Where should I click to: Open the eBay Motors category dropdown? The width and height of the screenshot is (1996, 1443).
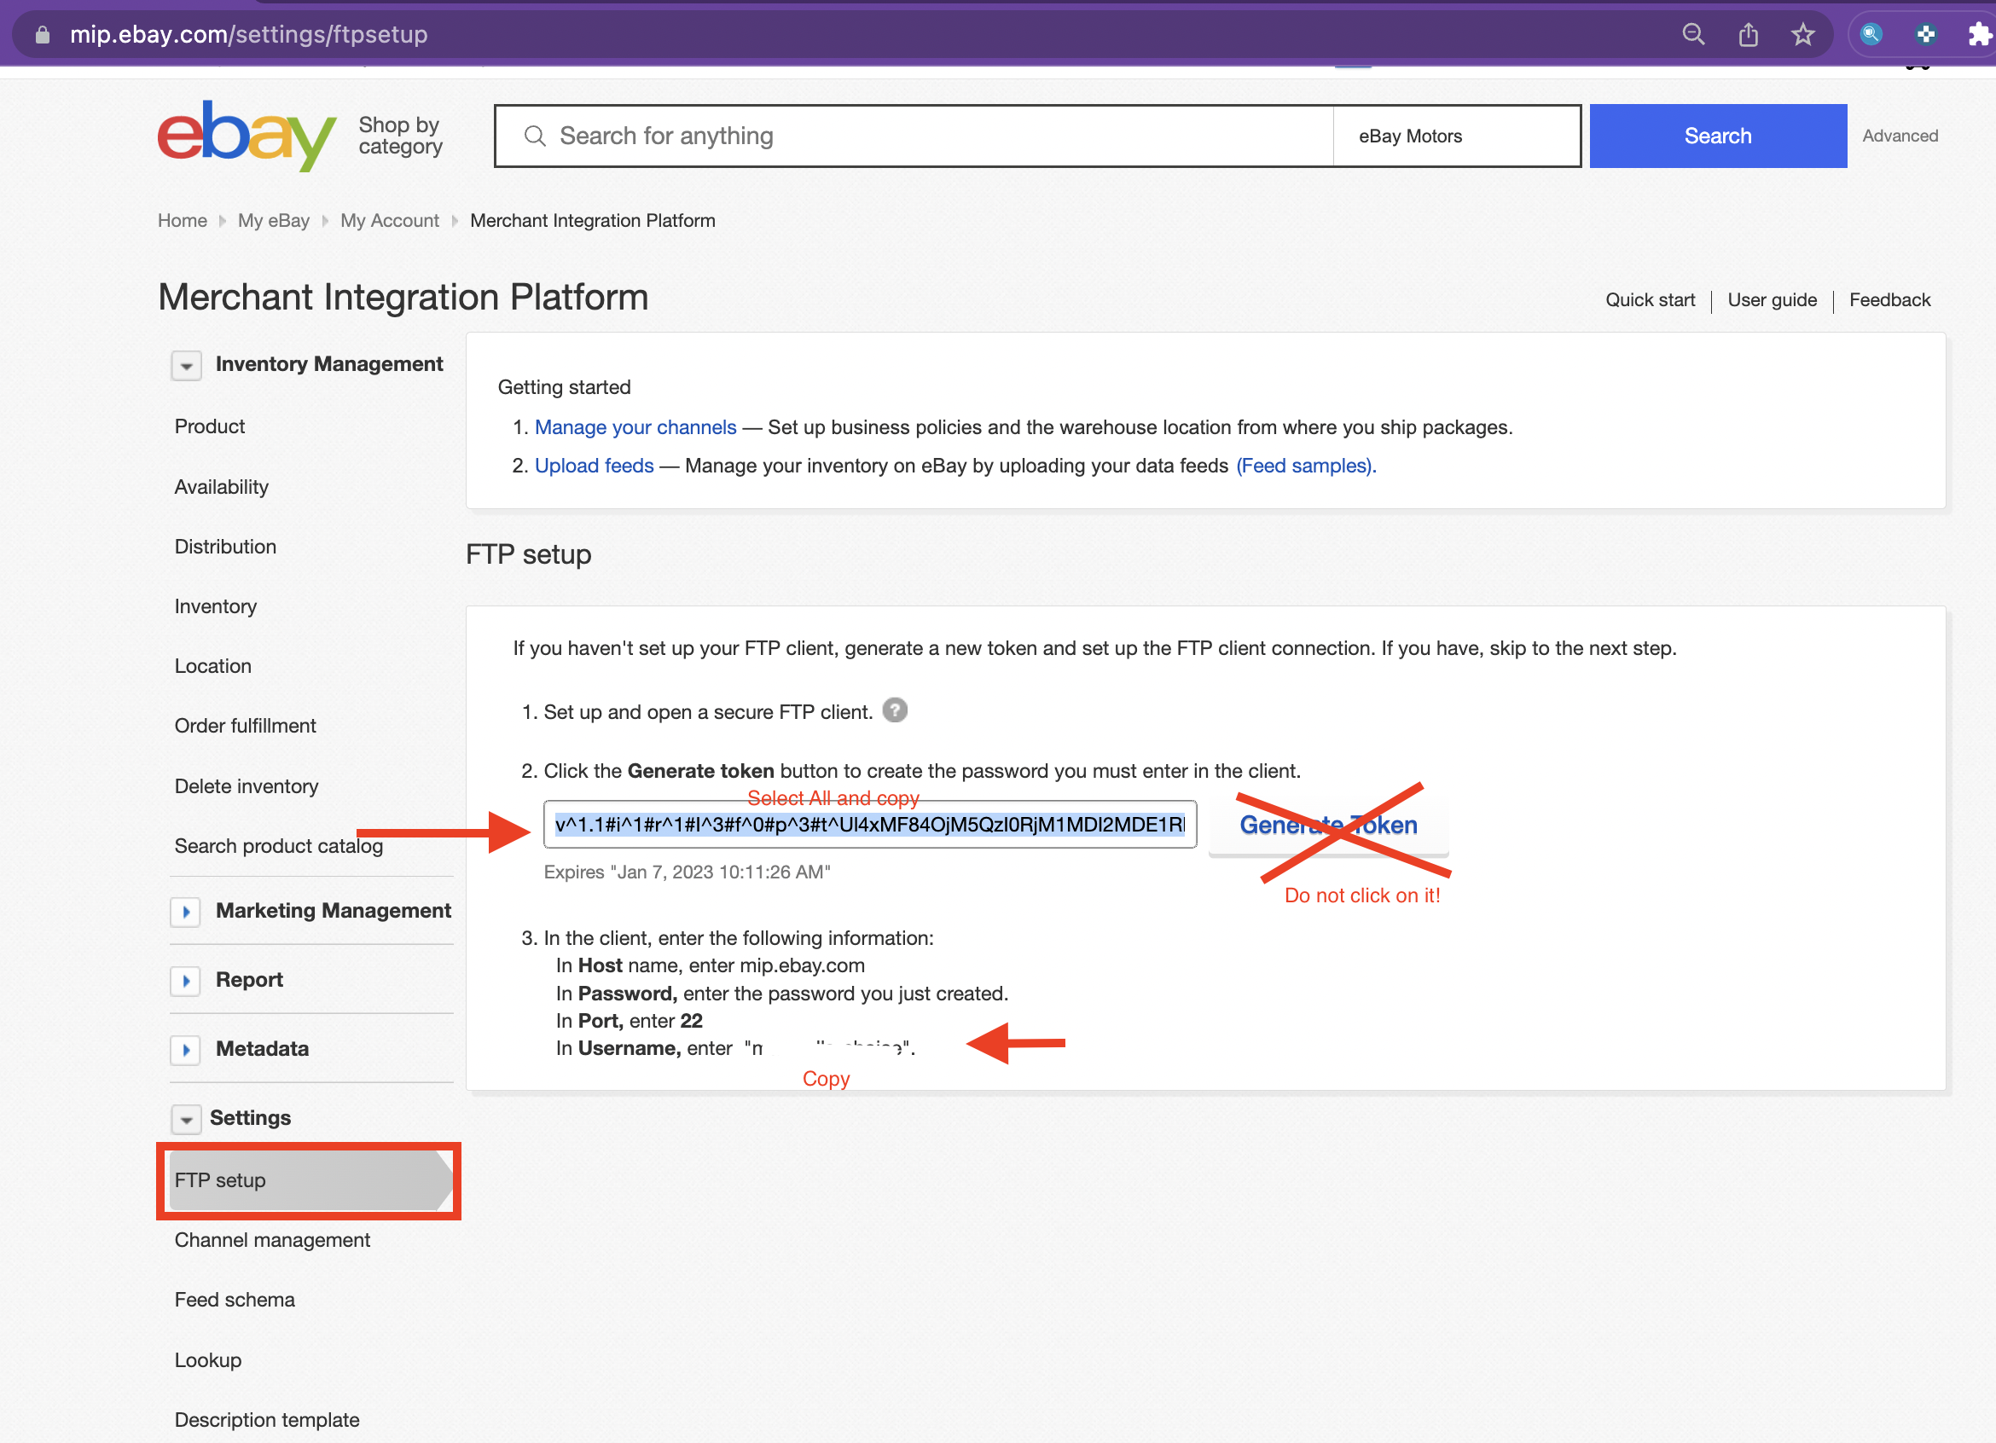(1457, 136)
